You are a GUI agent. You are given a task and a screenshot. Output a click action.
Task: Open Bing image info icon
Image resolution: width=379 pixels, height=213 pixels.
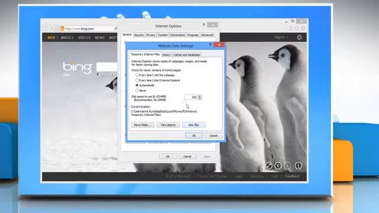pyautogui.click(x=298, y=166)
